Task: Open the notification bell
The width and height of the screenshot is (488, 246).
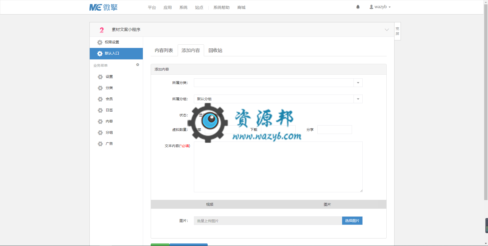Action: click(358, 7)
